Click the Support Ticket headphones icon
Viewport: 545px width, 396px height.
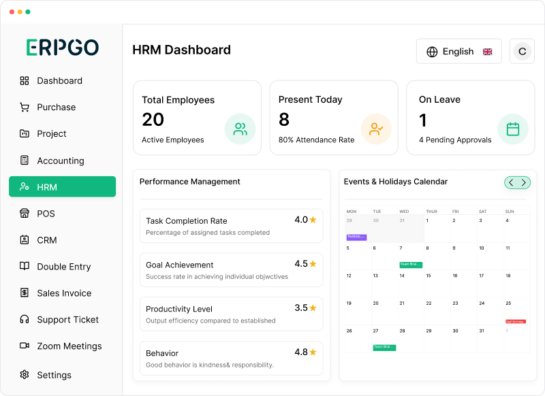(25, 319)
